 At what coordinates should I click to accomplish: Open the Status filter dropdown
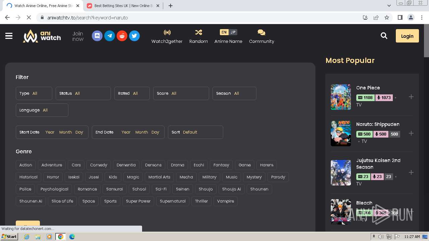(83, 93)
